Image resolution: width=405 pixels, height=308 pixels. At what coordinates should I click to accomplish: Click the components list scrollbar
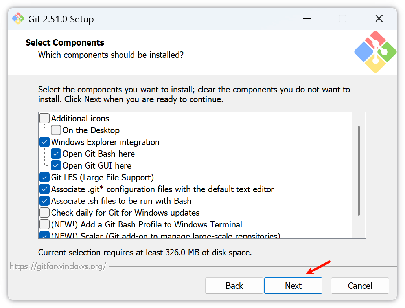(359, 170)
